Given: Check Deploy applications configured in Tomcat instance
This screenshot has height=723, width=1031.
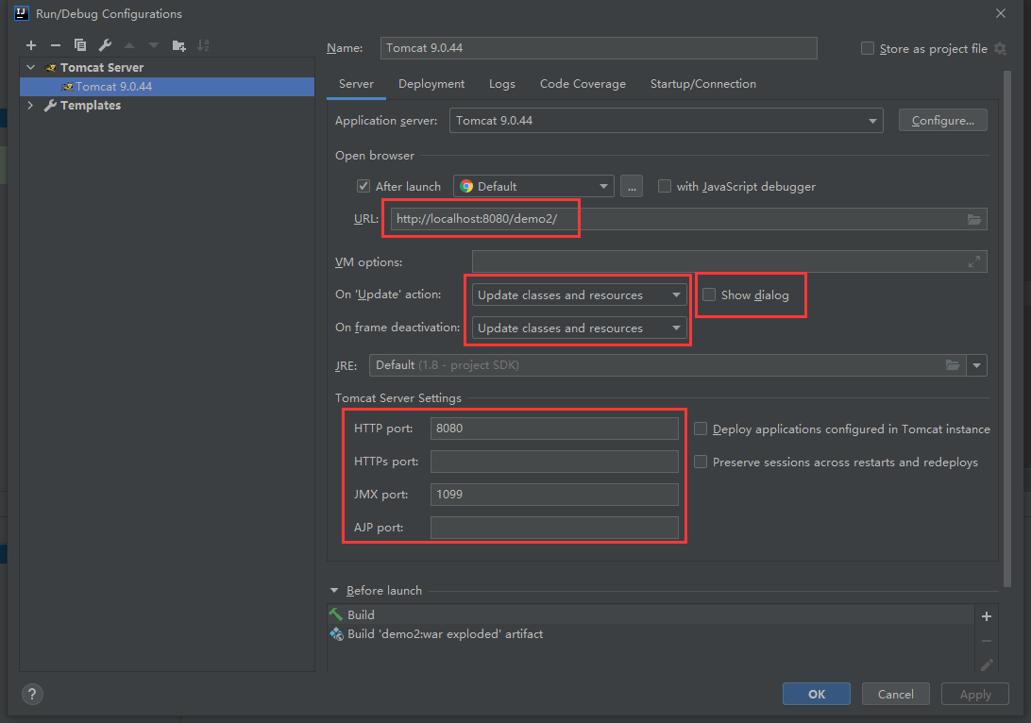Looking at the screenshot, I should (701, 429).
